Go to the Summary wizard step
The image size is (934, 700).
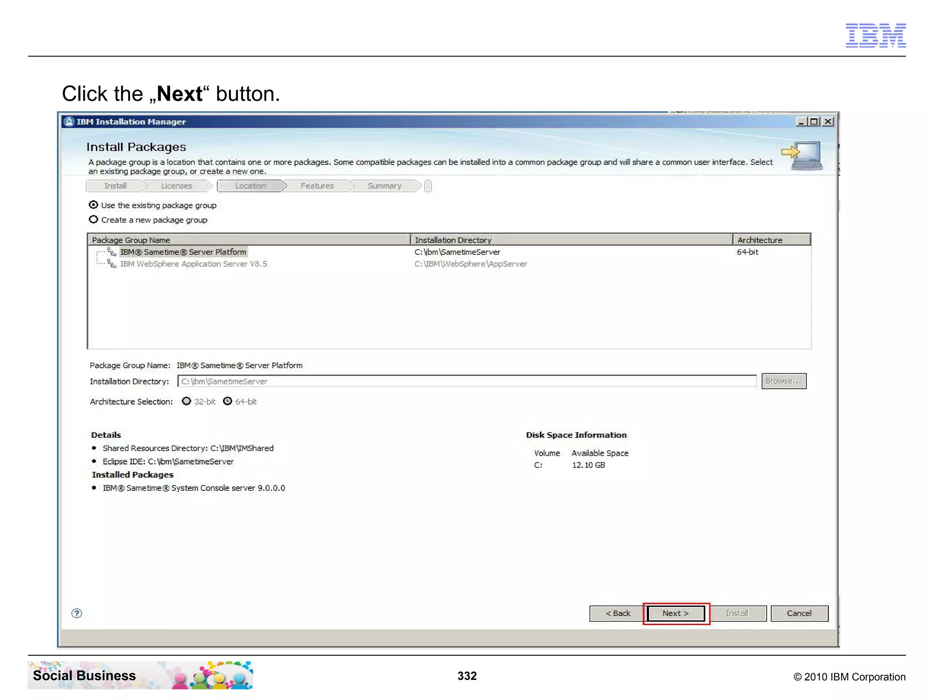(384, 186)
